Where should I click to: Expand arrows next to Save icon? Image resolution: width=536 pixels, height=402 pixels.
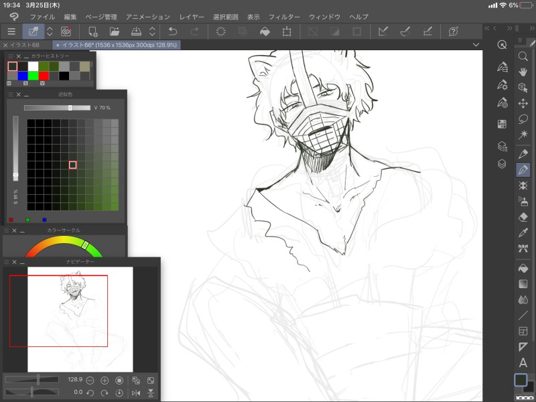153,31
